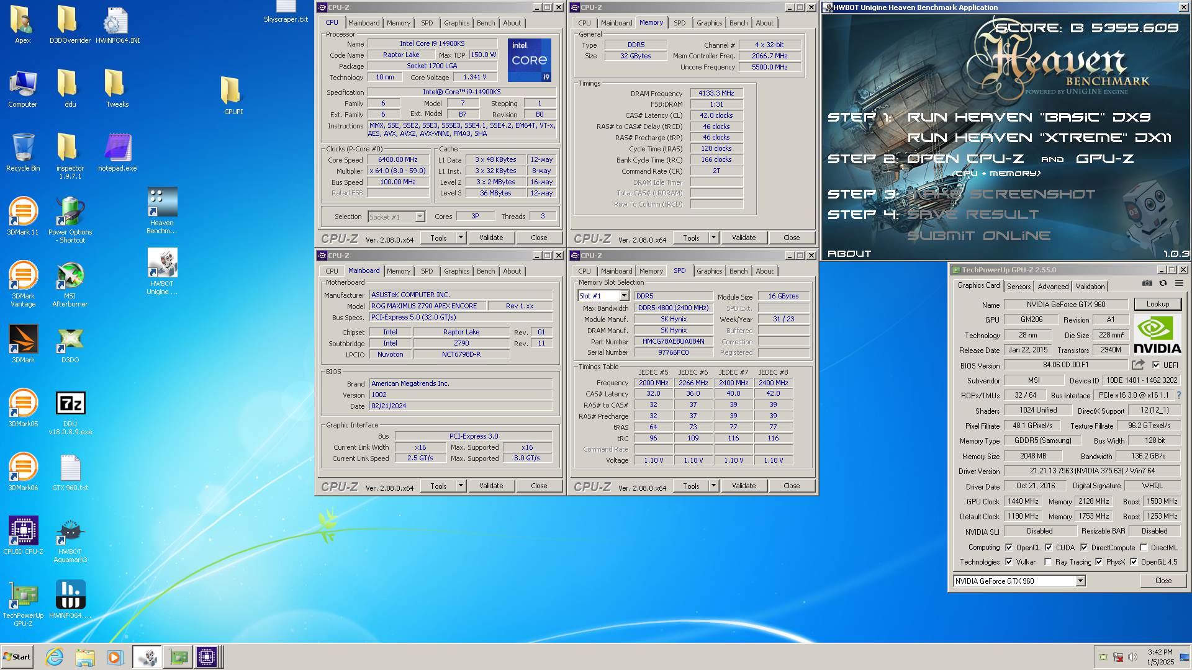Click the GPU-Z refresh icon

coord(1163,284)
